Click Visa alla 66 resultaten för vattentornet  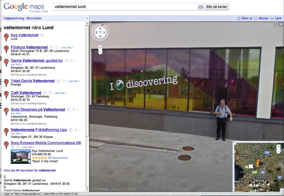click(29, 170)
